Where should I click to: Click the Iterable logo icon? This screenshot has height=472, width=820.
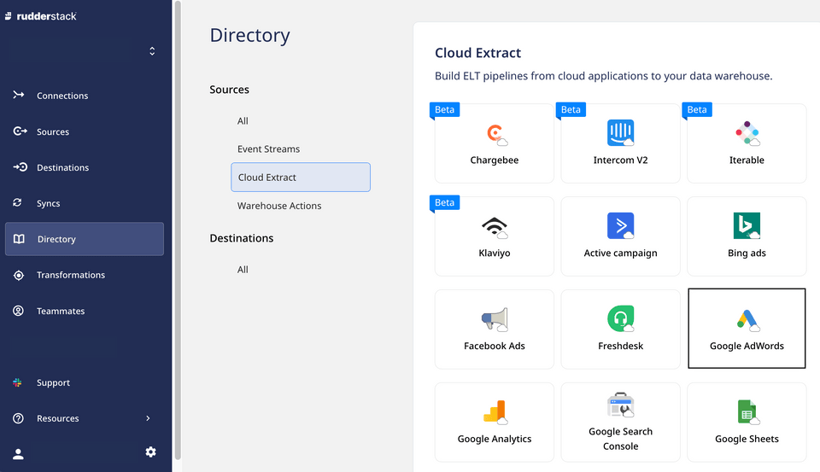[747, 133]
